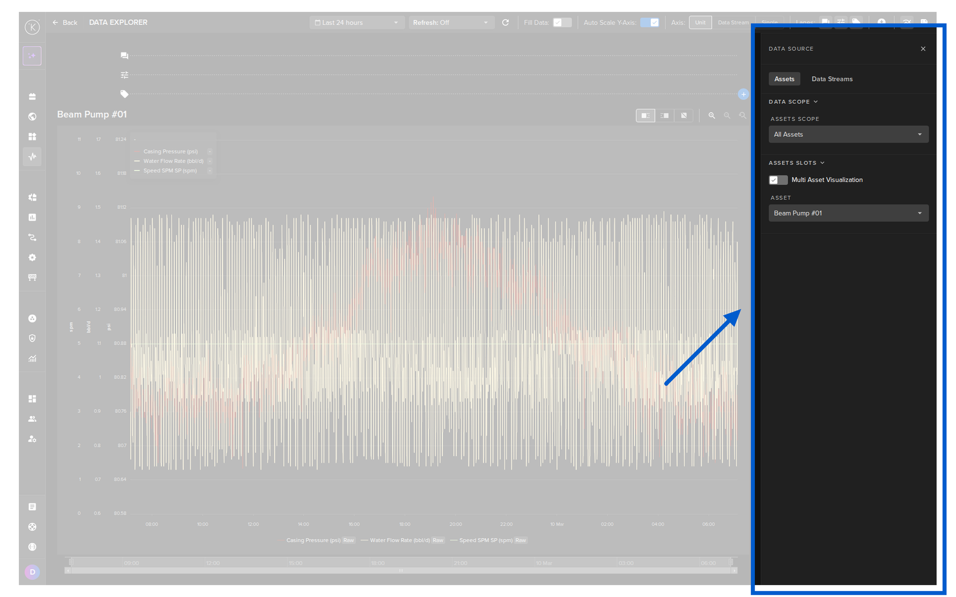The width and height of the screenshot is (956, 597).
Task: Toggle Auto Scale Y-Axis switch
Action: click(650, 22)
